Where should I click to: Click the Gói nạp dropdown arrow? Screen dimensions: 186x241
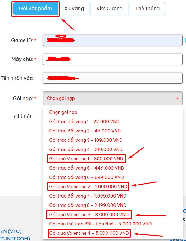pos(177,98)
